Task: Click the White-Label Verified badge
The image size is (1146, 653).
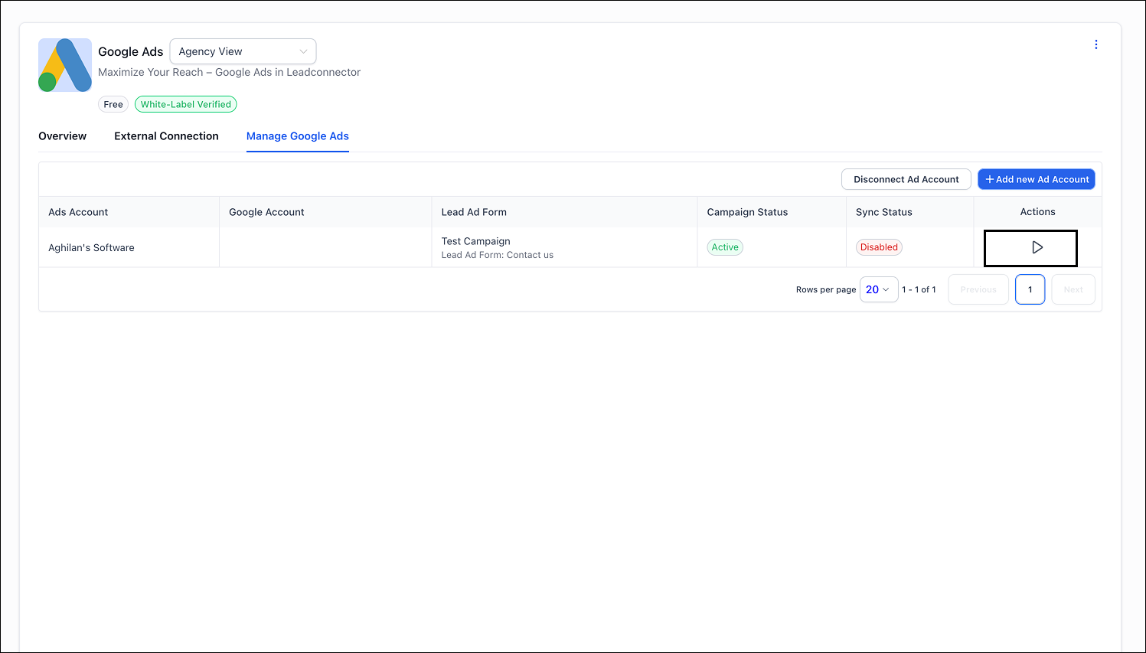Action: click(186, 104)
